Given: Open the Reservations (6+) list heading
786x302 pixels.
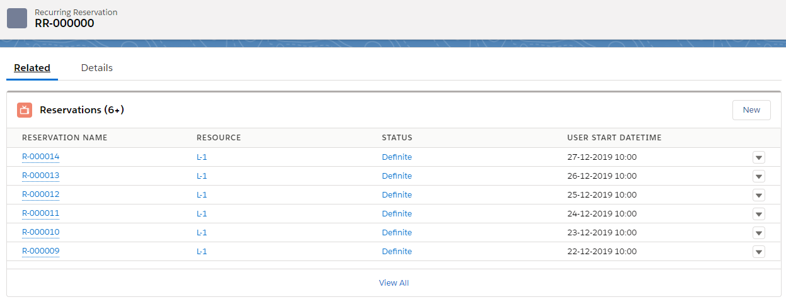Looking at the screenshot, I should [81, 110].
